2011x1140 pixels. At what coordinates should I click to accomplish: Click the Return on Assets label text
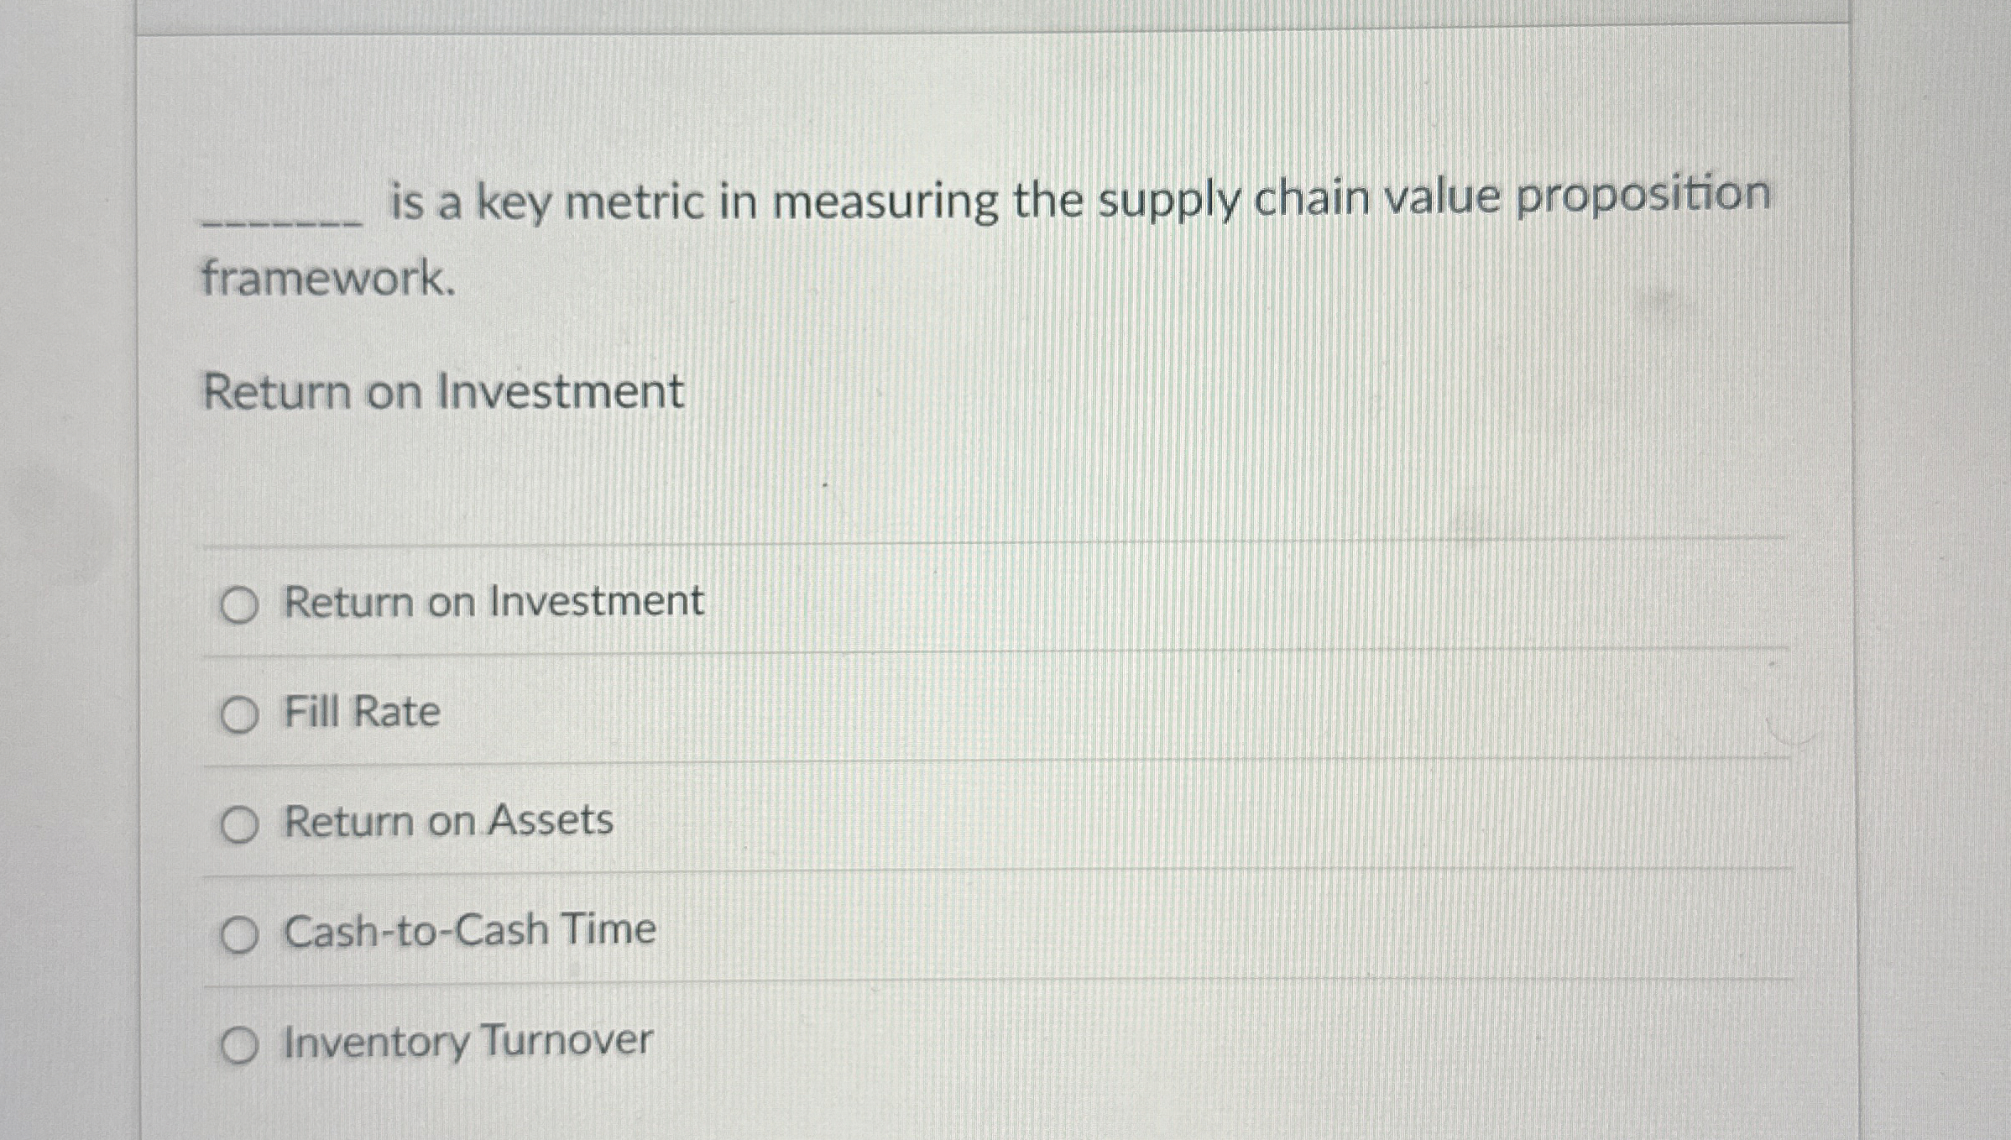448,820
